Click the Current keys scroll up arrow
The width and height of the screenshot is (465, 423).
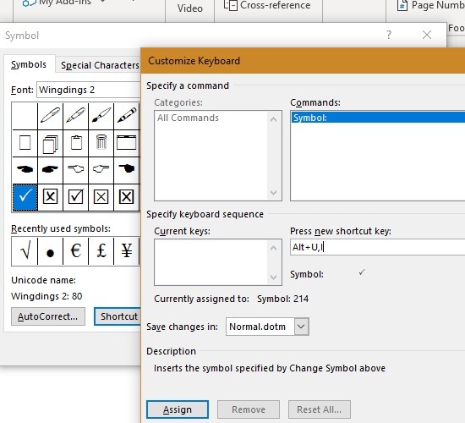[x=273, y=248]
